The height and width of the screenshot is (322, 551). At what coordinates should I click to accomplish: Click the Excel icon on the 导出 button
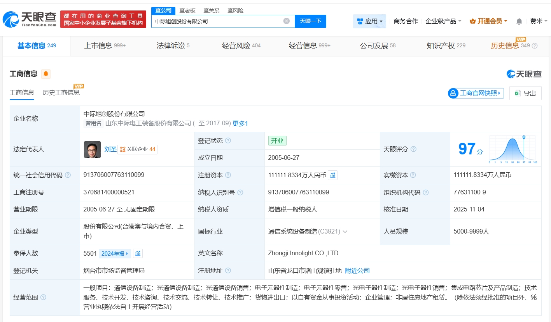pyautogui.click(x=518, y=93)
